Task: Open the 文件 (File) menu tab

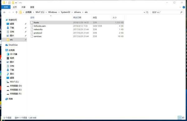Action: (6, 7)
